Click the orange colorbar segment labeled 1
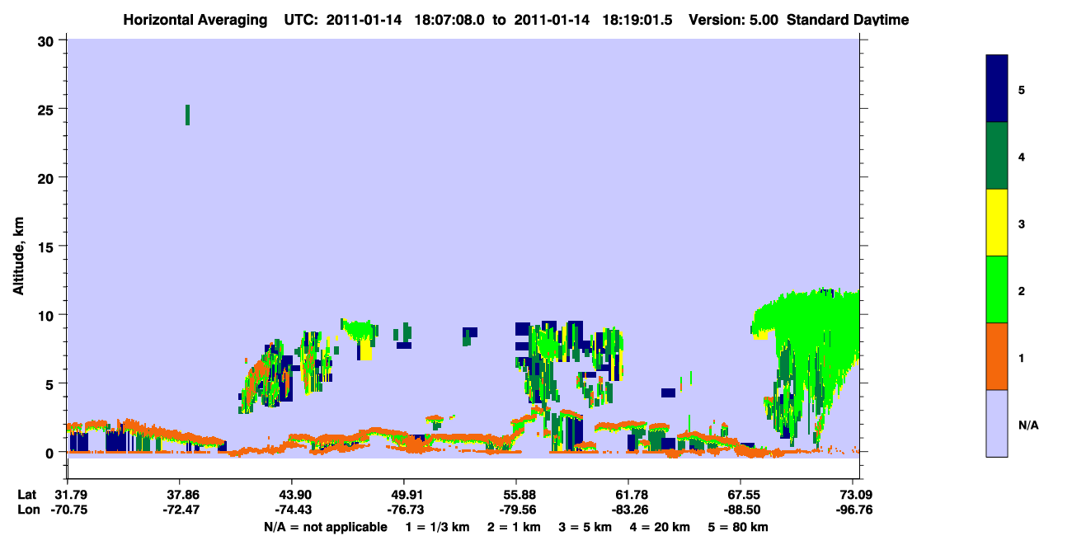The width and height of the screenshot is (1072, 550). click(x=997, y=356)
